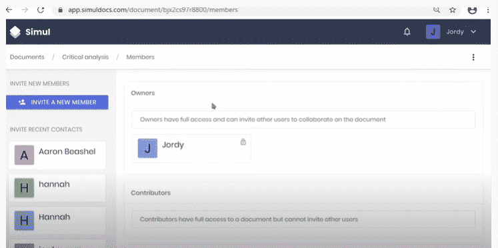Click the Simul logo icon
The height and width of the screenshot is (248, 498).
[x=15, y=32]
